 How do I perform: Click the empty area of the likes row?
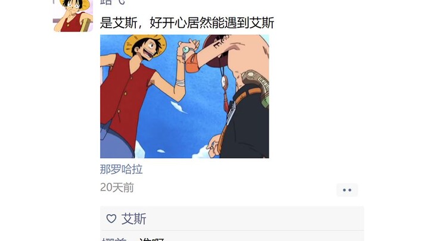254,218
